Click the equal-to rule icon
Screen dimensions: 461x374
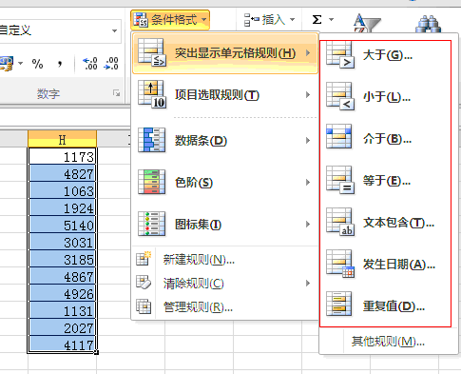click(340, 180)
